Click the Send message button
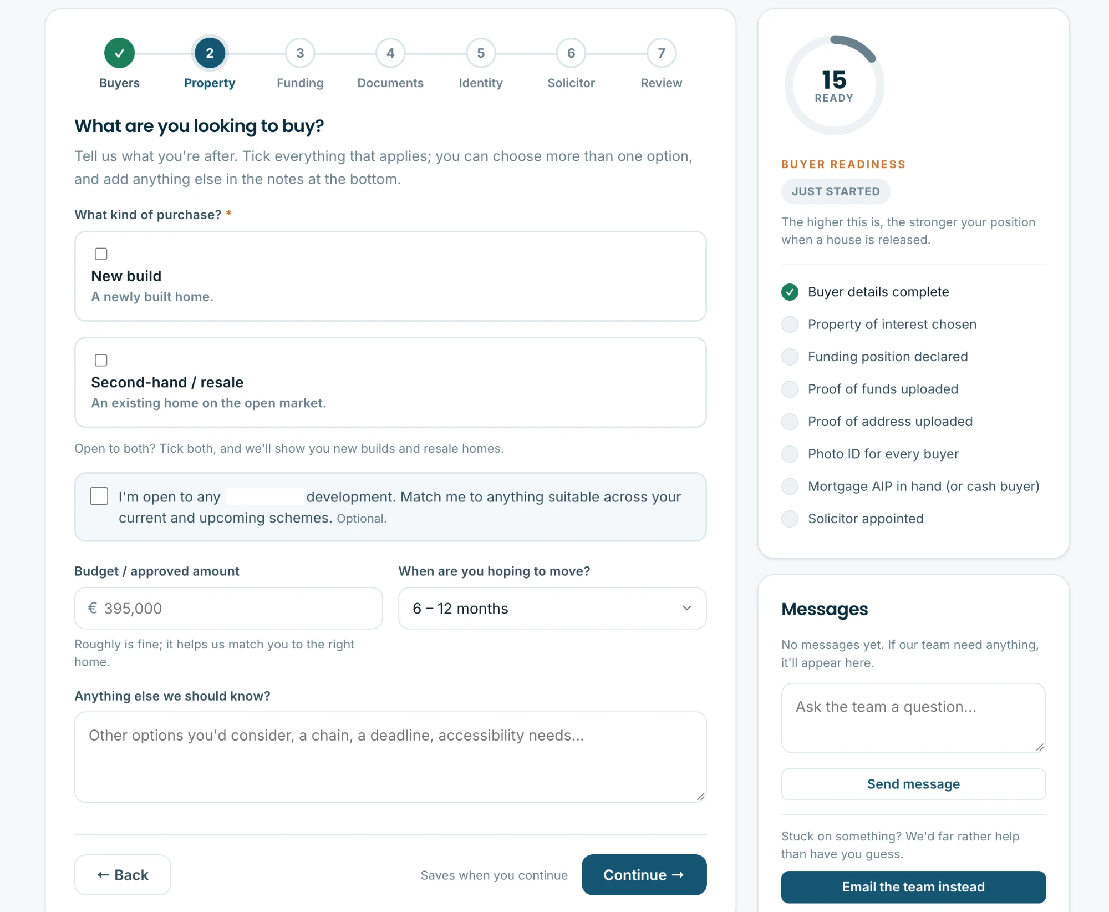This screenshot has width=1109, height=912. [913, 784]
